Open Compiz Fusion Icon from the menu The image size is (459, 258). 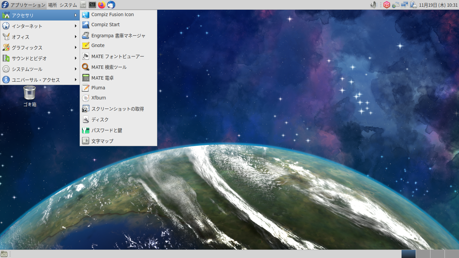pos(118,15)
